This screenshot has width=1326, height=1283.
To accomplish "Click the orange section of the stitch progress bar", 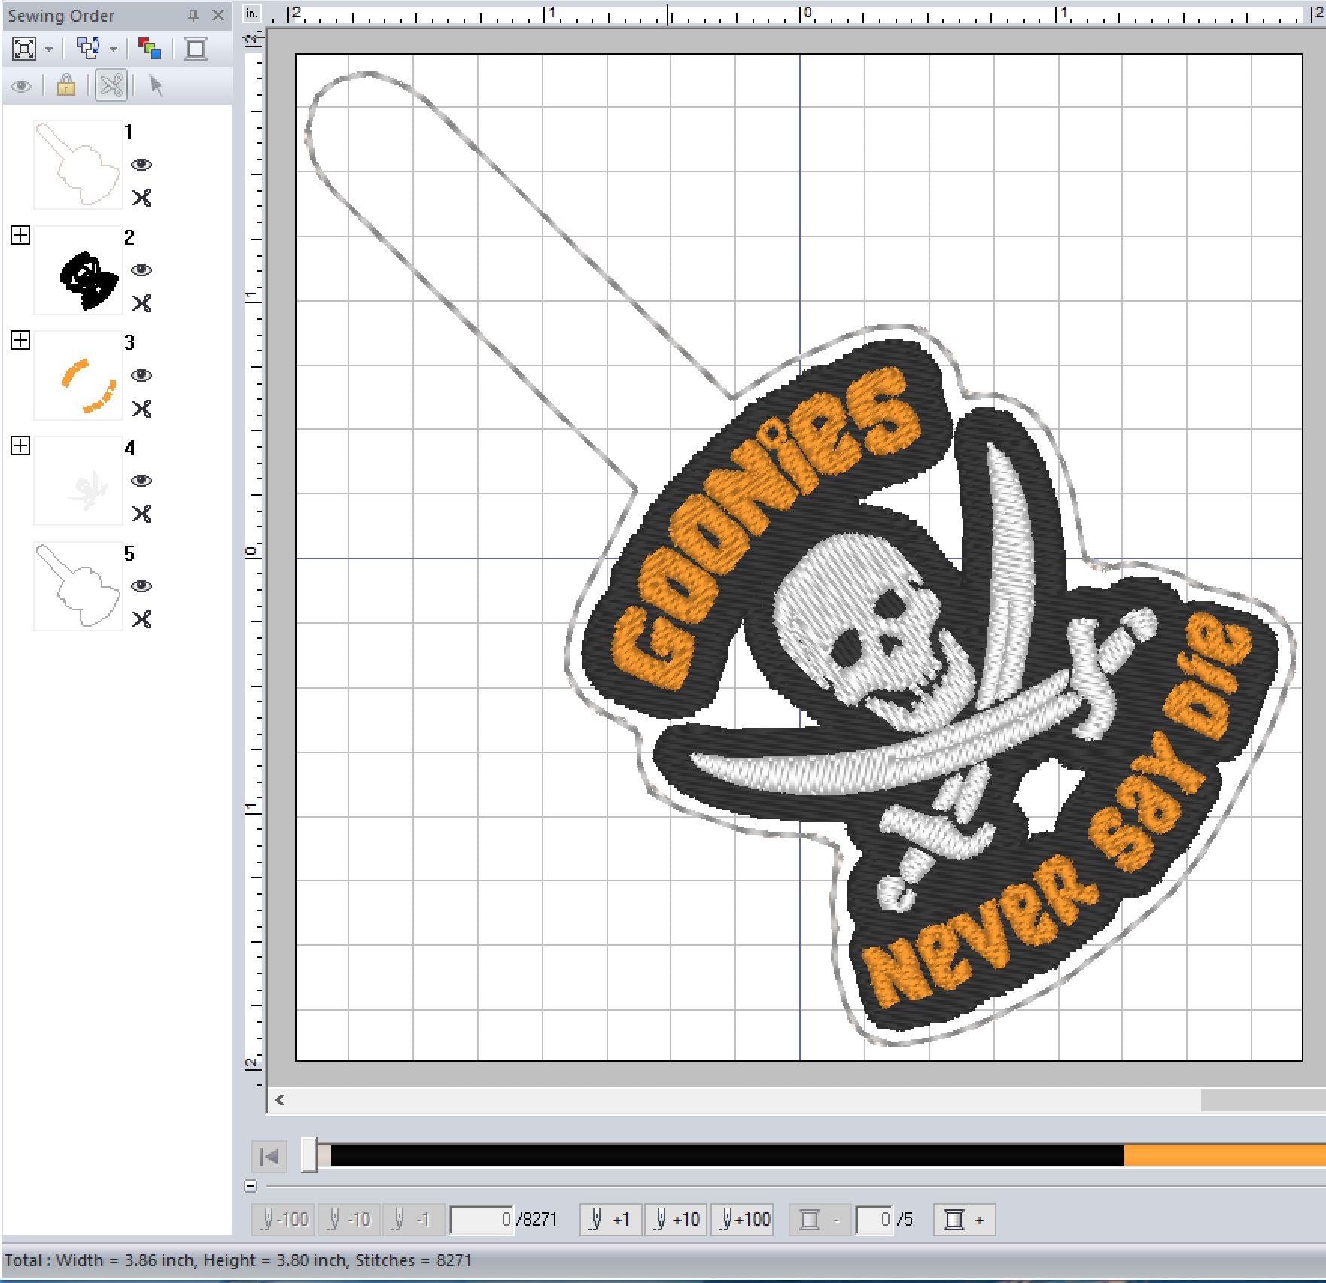I will pos(1224,1155).
